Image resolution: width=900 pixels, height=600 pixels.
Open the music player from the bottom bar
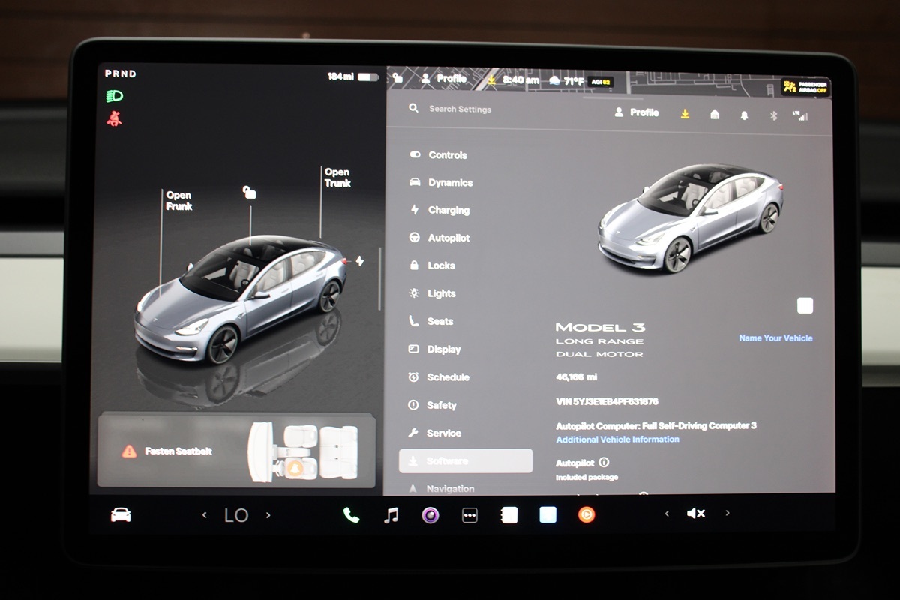pos(391,514)
